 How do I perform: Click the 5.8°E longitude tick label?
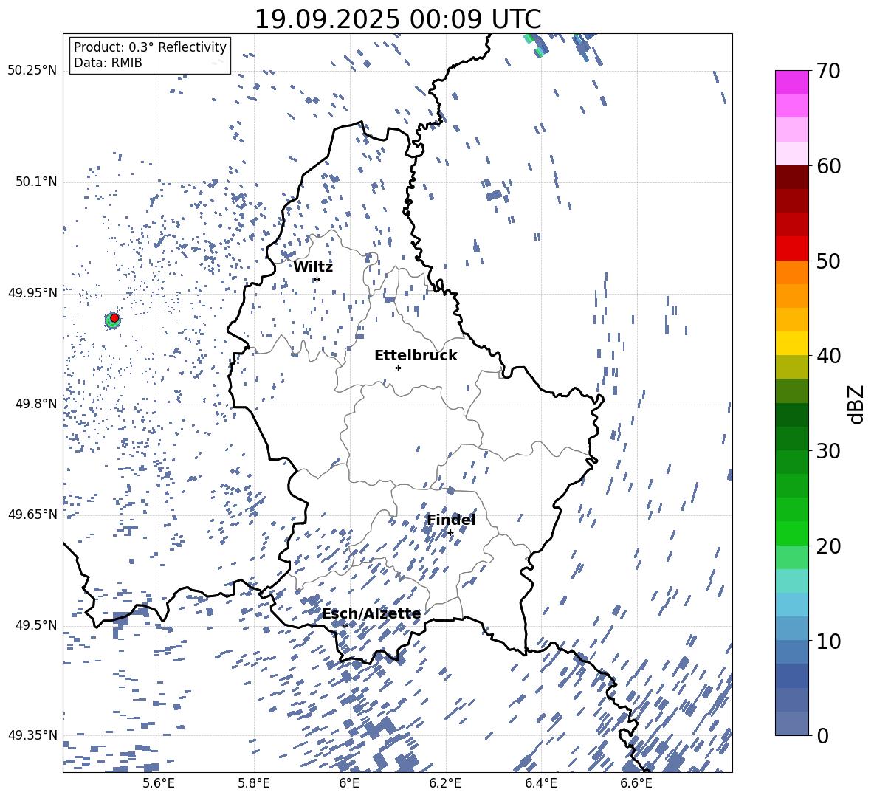(x=254, y=783)
